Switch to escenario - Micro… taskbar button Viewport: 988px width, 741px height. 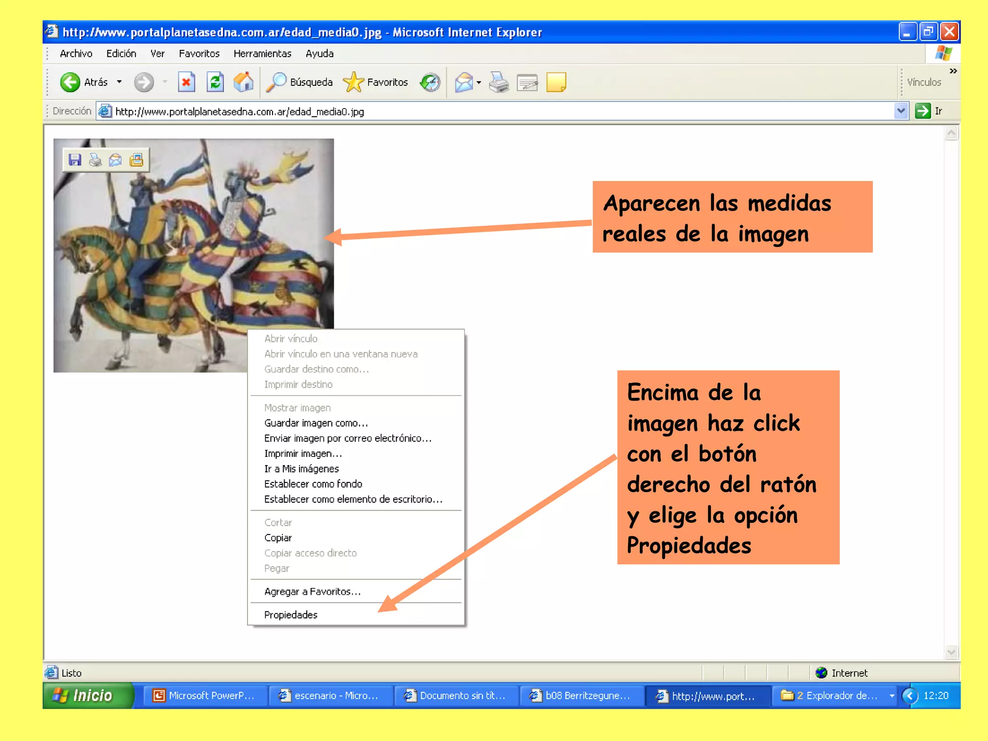coord(330,696)
